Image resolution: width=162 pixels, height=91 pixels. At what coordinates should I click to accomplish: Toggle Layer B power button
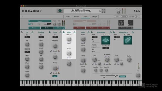[74, 24]
